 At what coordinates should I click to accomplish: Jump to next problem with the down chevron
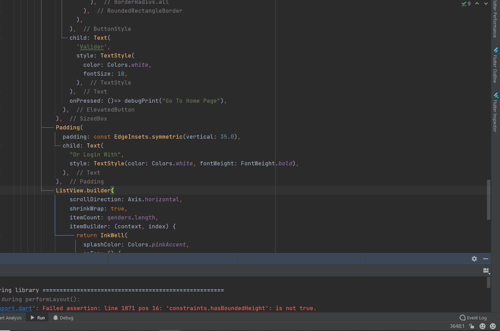coord(486,4)
